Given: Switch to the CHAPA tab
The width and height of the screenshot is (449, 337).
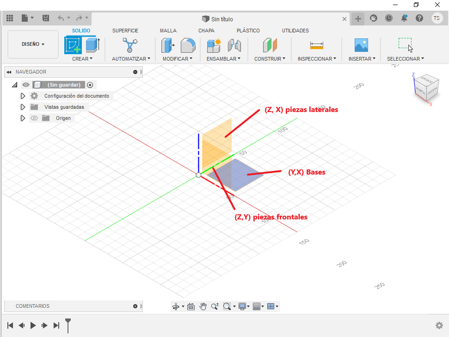Looking at the screenshot, I should click(206, 31).
